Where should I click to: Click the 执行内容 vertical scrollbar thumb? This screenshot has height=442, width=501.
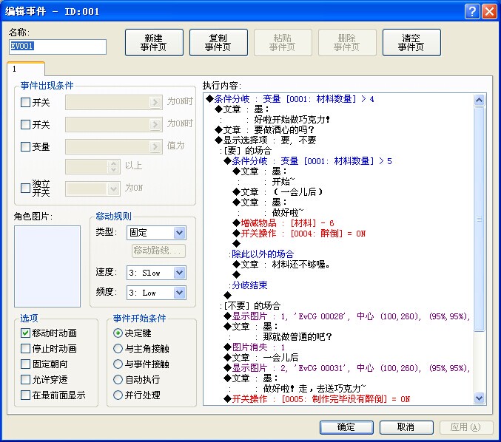479,220
